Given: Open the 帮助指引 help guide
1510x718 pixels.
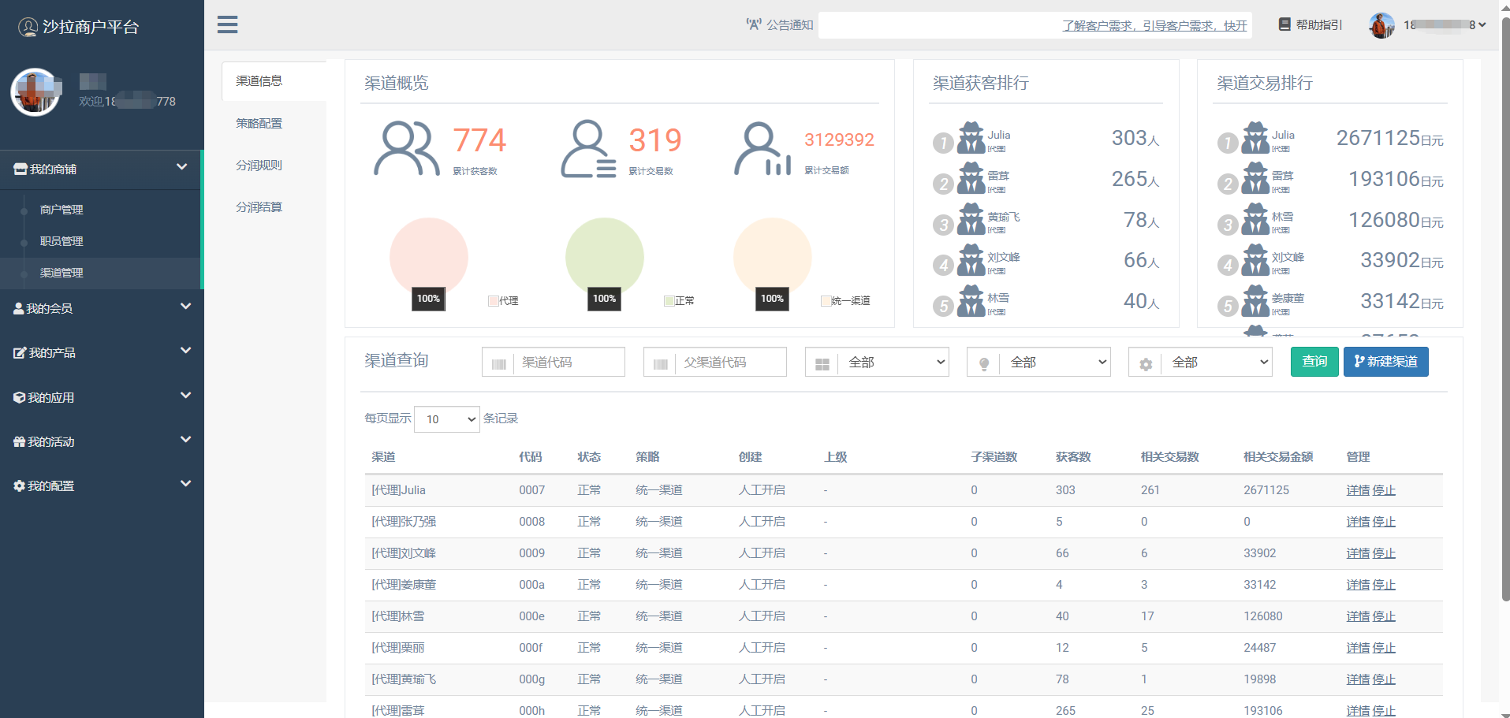Looking at the screenshot, I should (x=1311, y=24).
